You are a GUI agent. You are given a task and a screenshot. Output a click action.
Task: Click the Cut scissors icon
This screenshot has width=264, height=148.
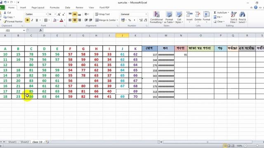pyautogui.click(x=5, y=13)
